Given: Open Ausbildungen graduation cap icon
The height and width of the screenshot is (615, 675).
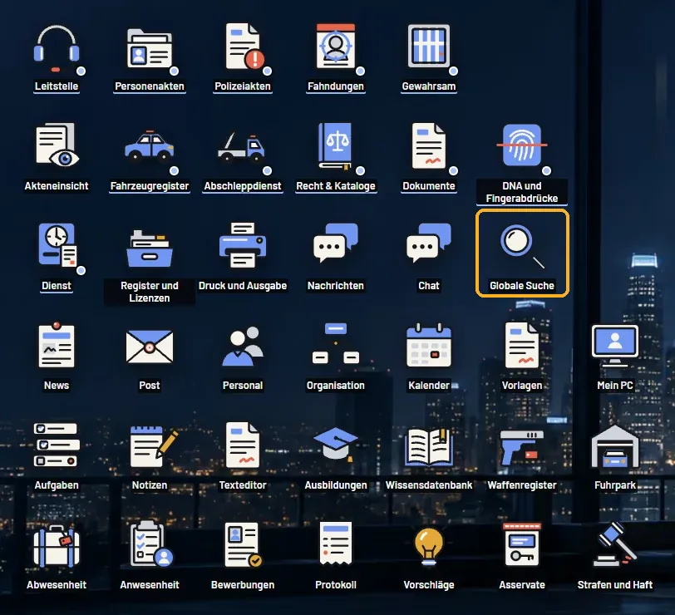Looking at the screenshot, I should [336, 444].
